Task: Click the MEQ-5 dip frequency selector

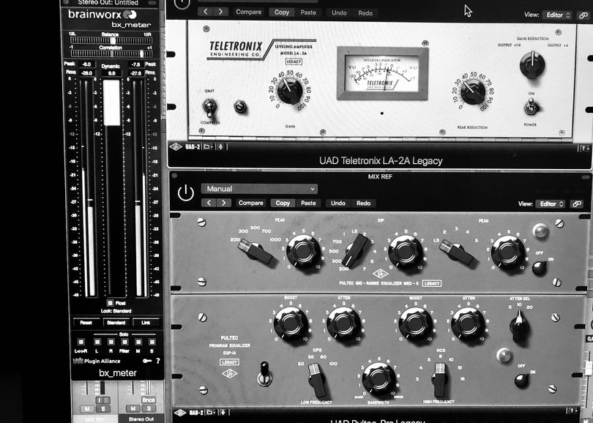Action: coord(356,250)
